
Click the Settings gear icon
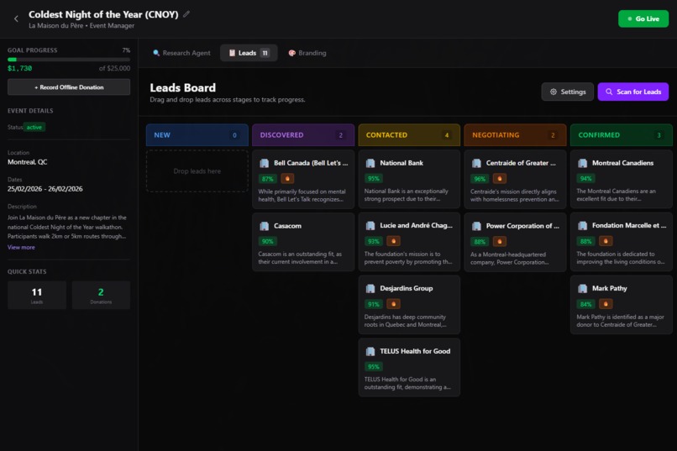[x=553, y=92]
